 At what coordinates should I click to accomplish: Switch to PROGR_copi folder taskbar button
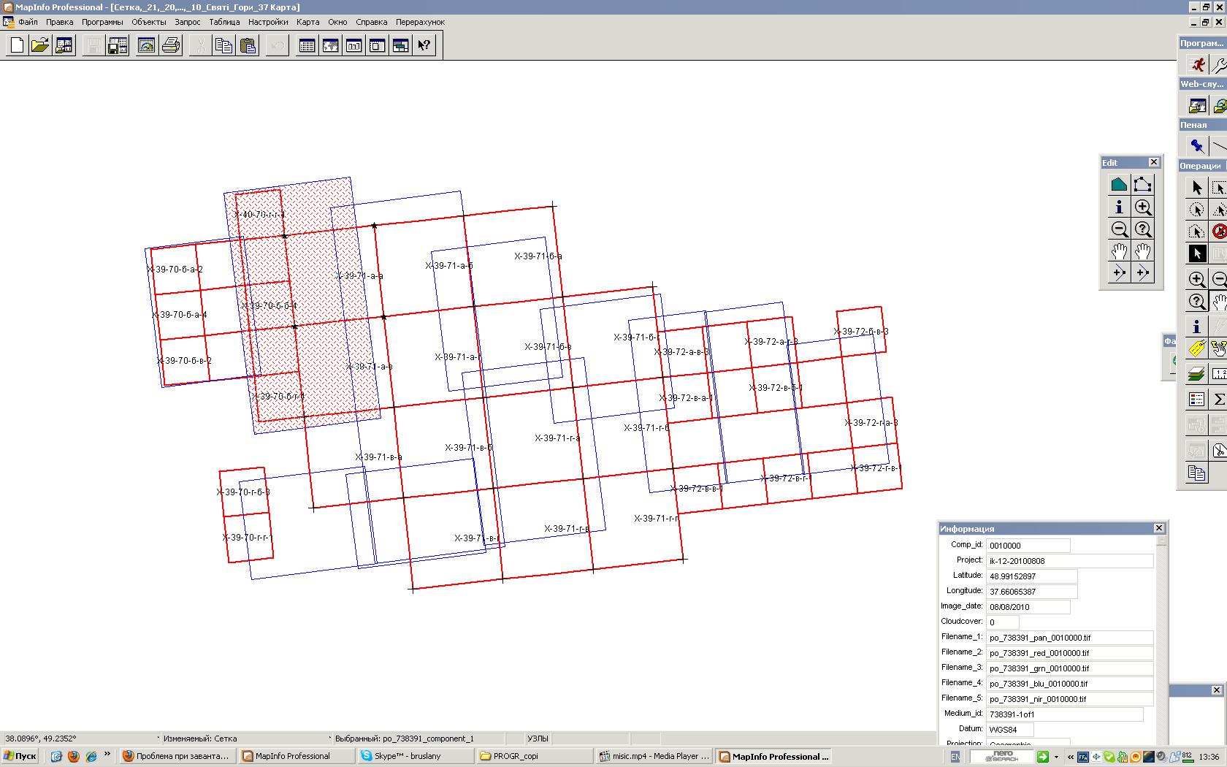[534, 756]
